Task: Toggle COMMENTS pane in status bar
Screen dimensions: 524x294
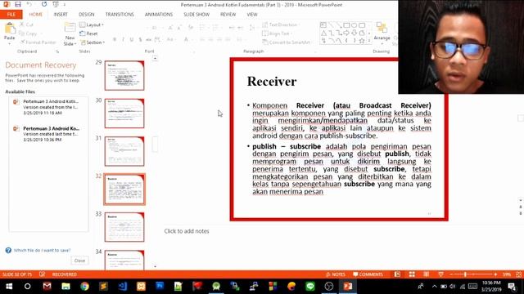Action: pos(368,274)
